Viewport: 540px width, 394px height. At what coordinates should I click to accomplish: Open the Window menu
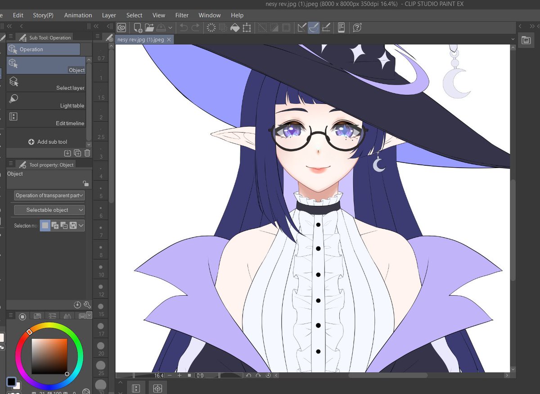(x=210, y=15)
